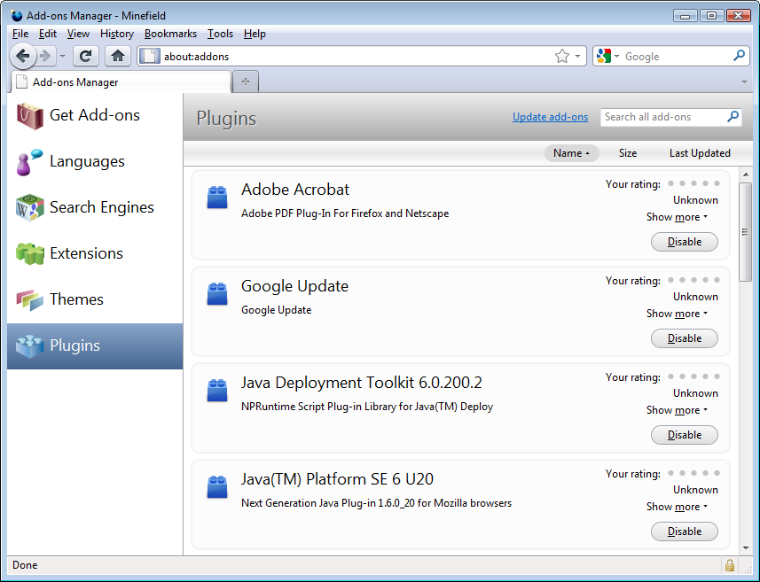This screenshot has height=582, width=760.
Task: Click the Java(TM) Platform SE 6 U20 icon
Action: (217, 486)
